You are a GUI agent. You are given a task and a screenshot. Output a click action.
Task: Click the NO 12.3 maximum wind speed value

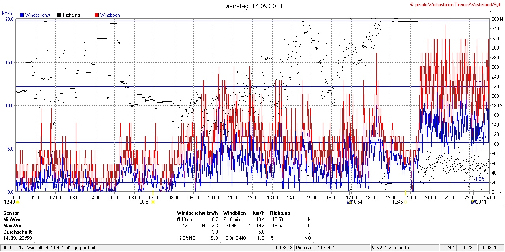click(209, 226)
